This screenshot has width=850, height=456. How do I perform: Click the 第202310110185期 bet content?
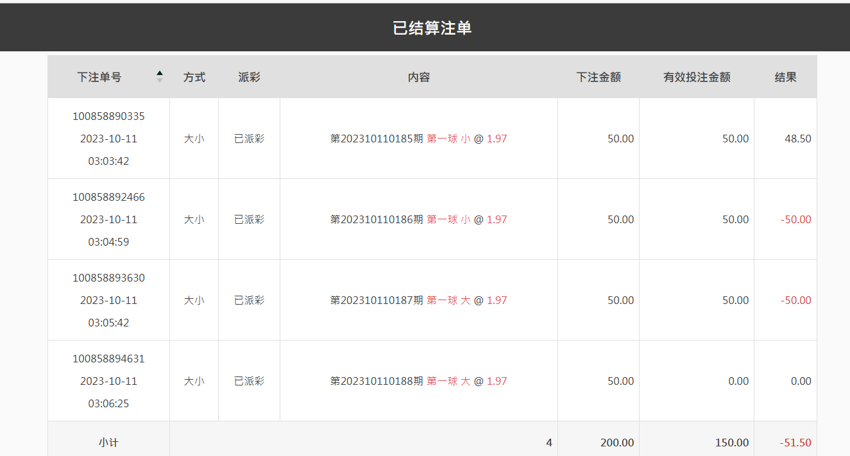pos(418,139)
